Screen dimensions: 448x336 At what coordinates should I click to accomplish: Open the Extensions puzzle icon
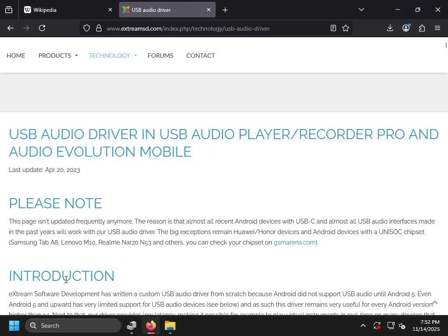tap(422, 28)
